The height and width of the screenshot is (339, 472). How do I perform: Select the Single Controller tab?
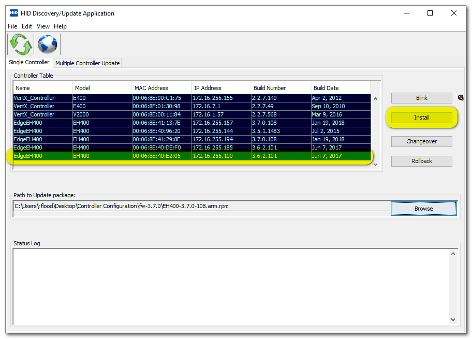pyautogui.click(x=29, y=63)
